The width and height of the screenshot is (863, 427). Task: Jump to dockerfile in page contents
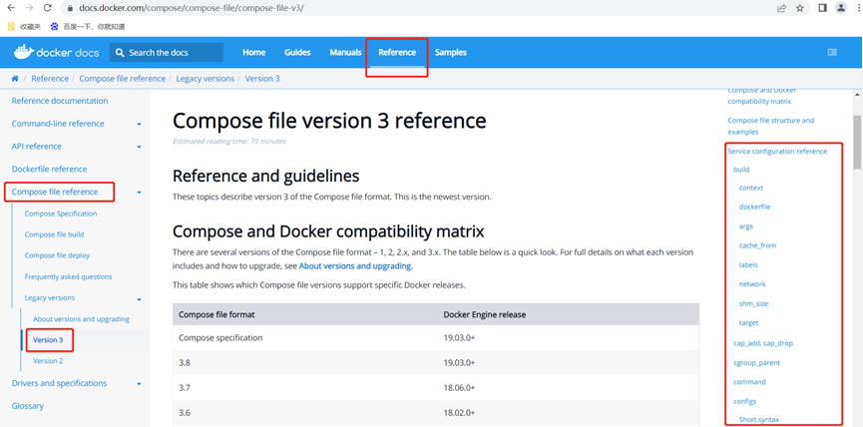pos(754,207)
